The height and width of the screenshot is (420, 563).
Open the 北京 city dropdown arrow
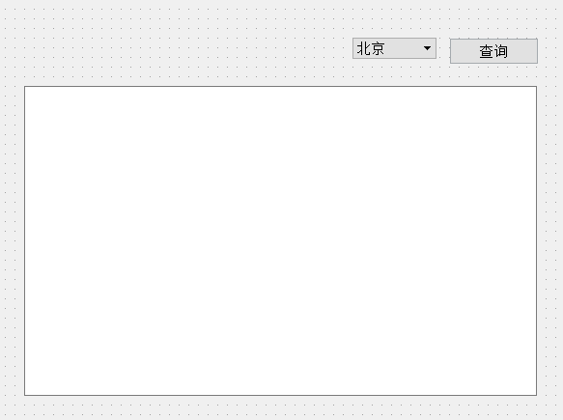coord(427,48)
